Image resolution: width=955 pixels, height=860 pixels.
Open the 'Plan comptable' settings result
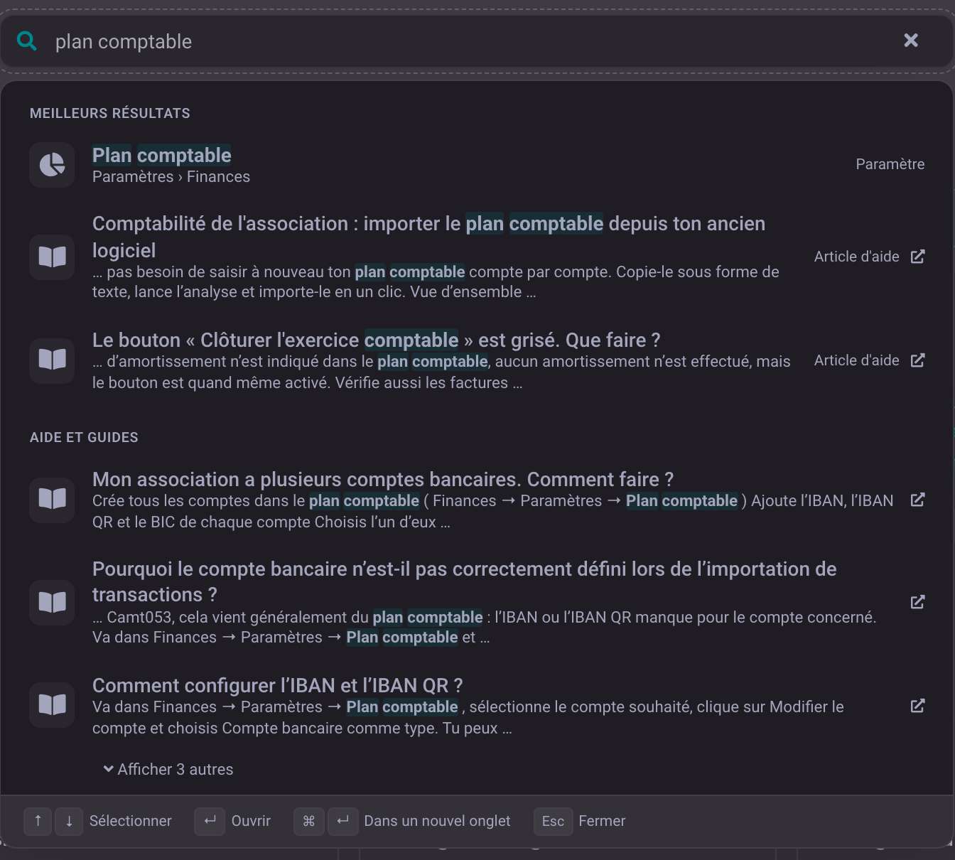pos(162,155)
